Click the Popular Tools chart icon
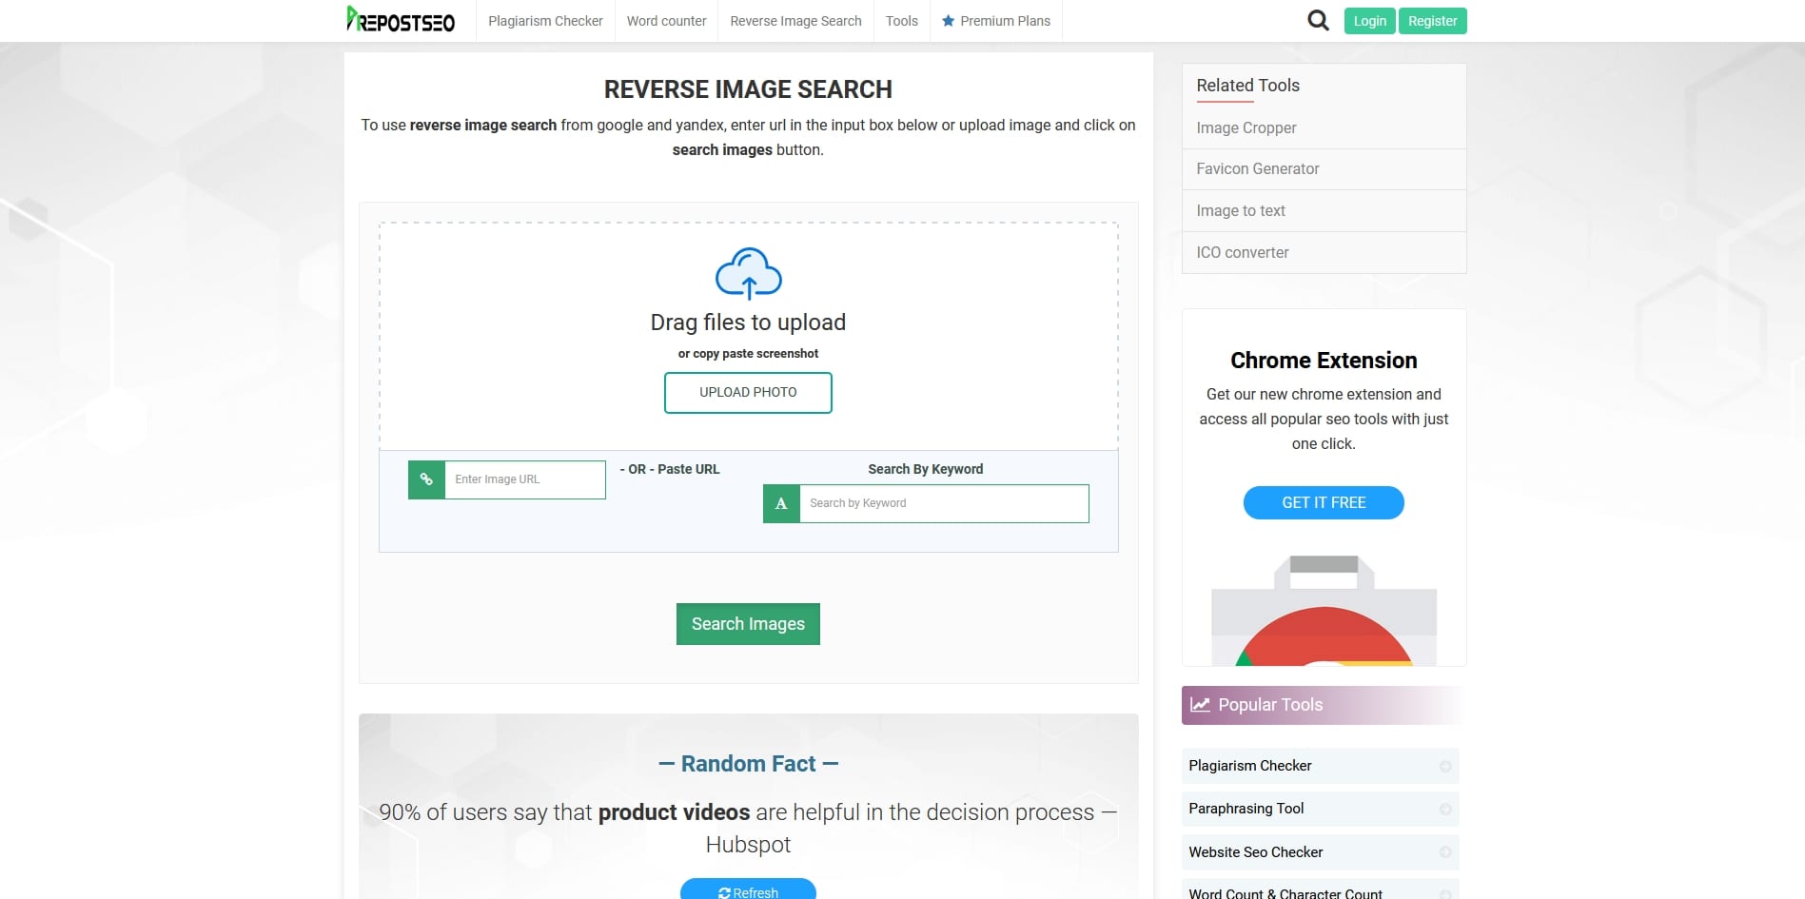 (x=1201, y=705)
